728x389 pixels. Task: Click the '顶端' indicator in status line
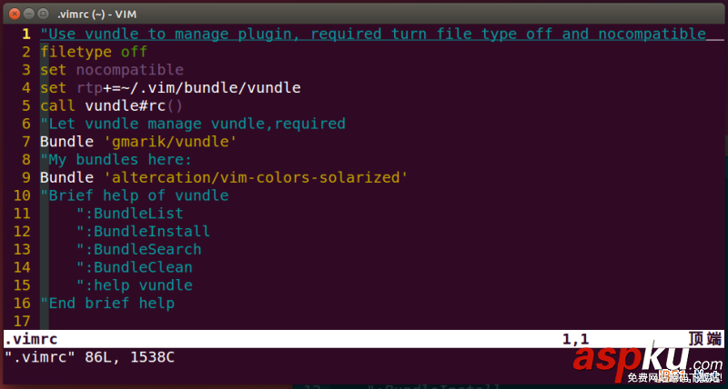704,339
